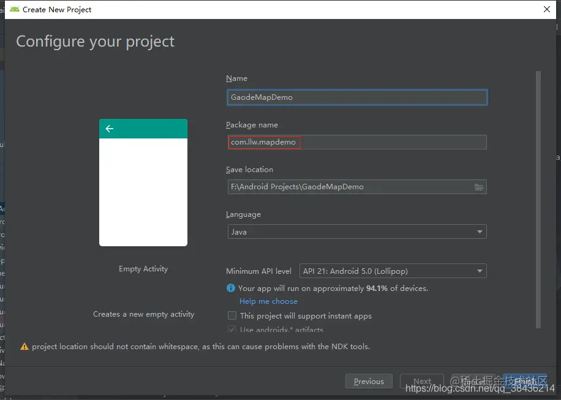Click the blue info icon beside device percentage
The height and width of the screenshot is (400, 561).
tap(231, 288)
